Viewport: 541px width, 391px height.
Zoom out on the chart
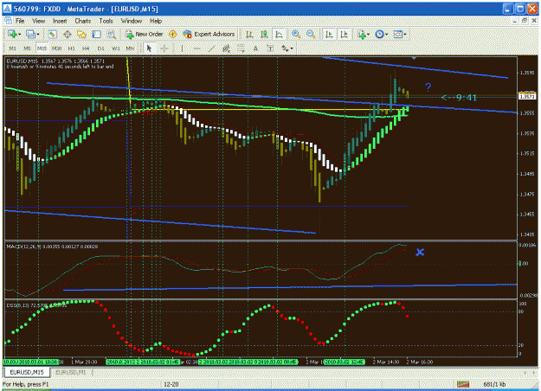[311, 34]
